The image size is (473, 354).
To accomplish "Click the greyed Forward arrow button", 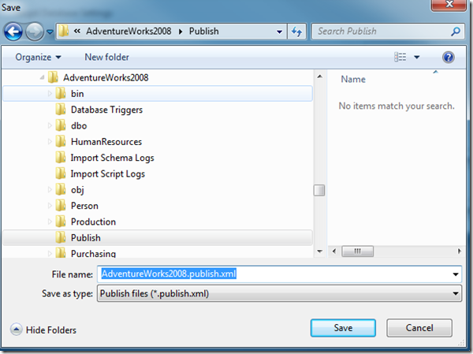I will 35,32.
